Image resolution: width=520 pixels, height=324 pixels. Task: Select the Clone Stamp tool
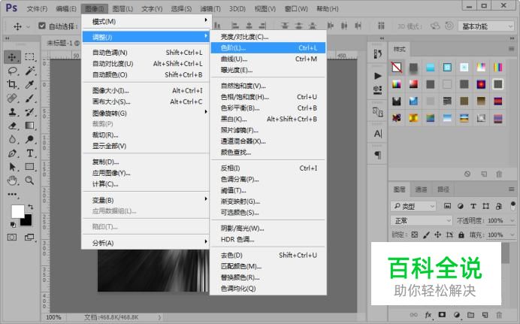pyautogui.click(x=12, y=112)
